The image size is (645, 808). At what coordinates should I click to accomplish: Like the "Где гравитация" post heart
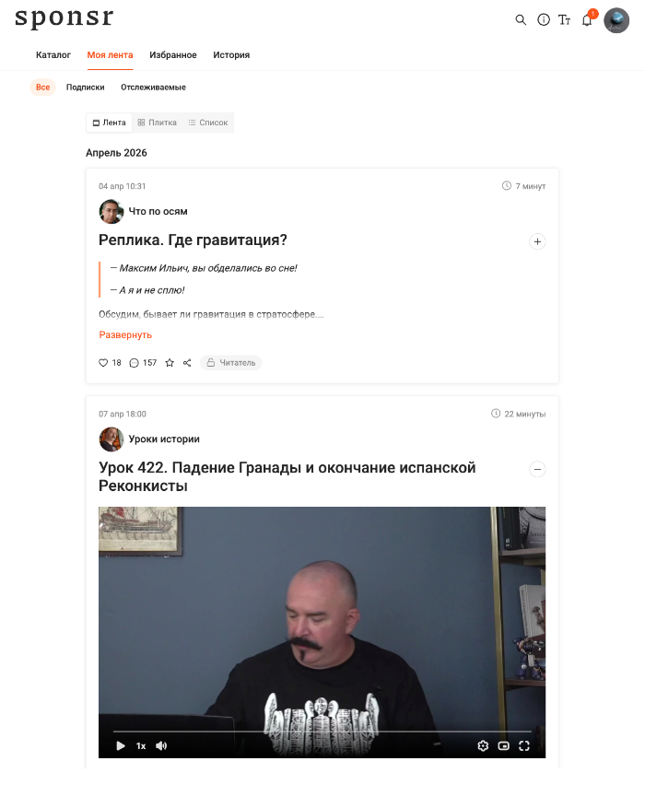(103, 363)
